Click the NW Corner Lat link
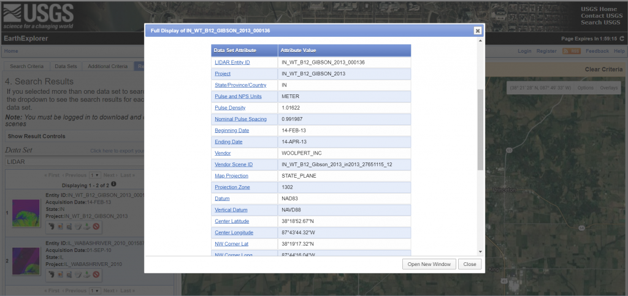628x296 pixels. tap(231, 243)
